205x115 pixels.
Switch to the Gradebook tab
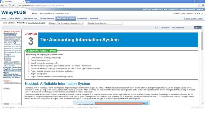click(94, 18)
